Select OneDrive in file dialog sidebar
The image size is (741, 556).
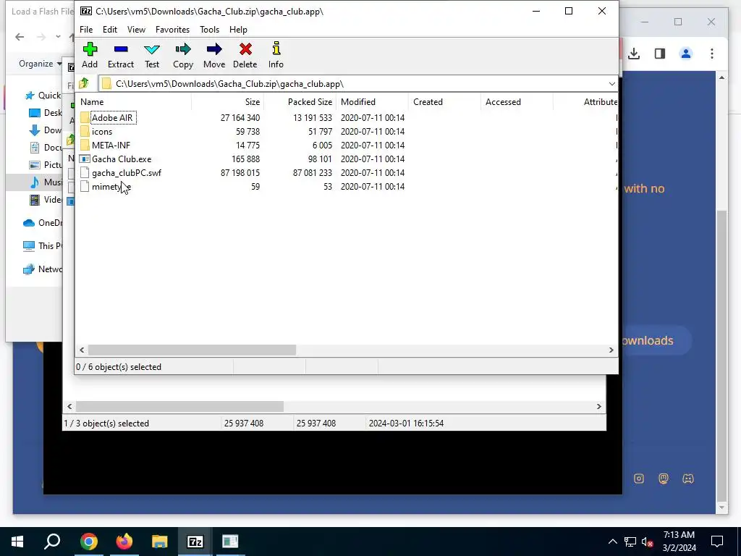pyautogui.click(x=43, y=223)
